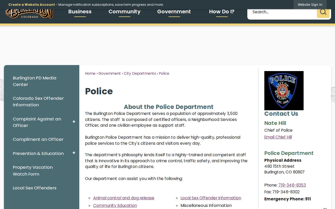335x209 pixels.
Task: Click the Create a Website Account link
Action: click(x=32, y=4)
